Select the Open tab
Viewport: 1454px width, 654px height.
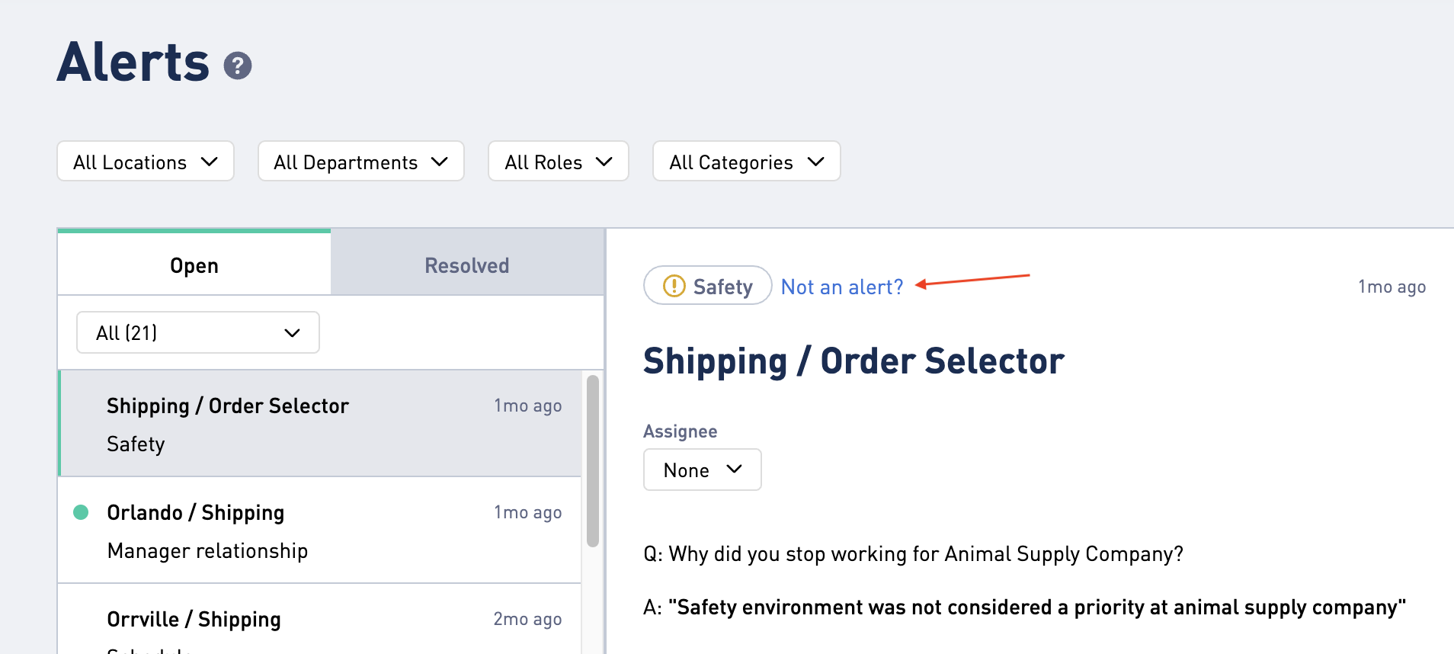[194, 264]
